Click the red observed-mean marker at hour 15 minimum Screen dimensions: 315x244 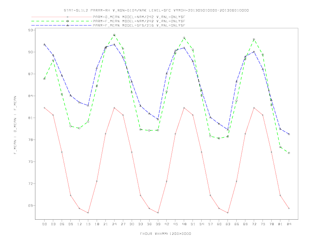pos(88,213)
